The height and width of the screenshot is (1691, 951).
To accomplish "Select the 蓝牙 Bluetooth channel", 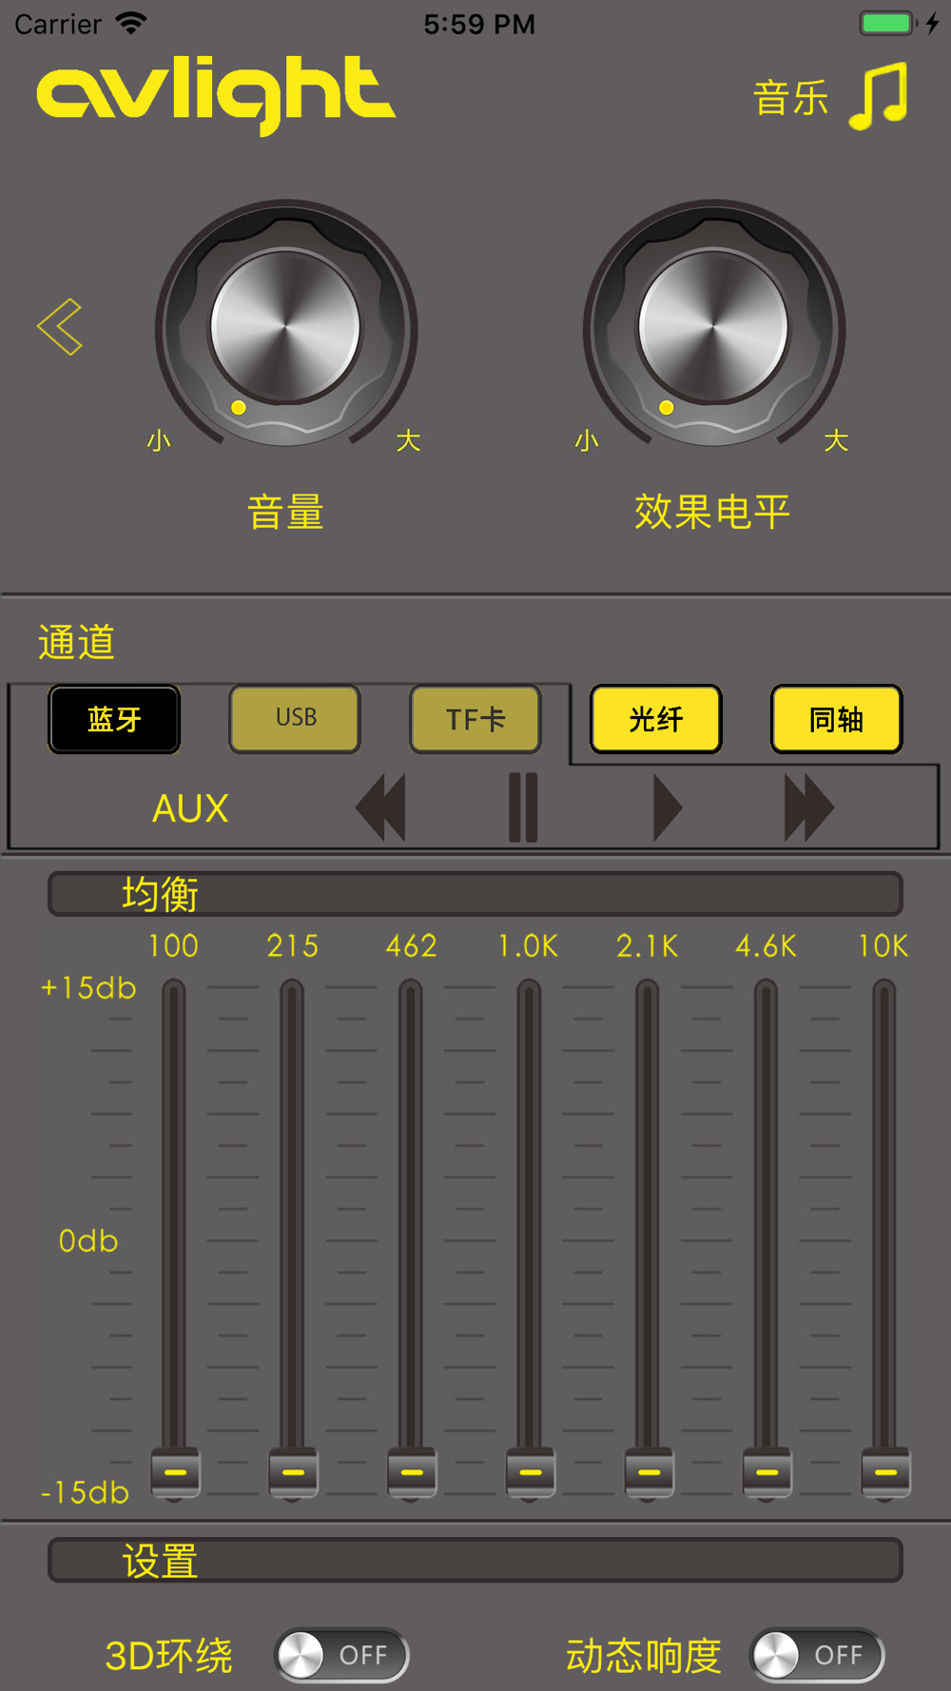I will [x=114, y=719].
